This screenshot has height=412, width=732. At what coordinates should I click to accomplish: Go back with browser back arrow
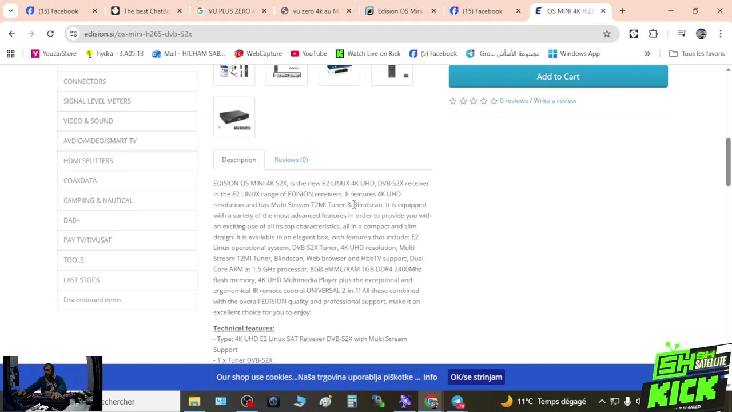[12, 34]
